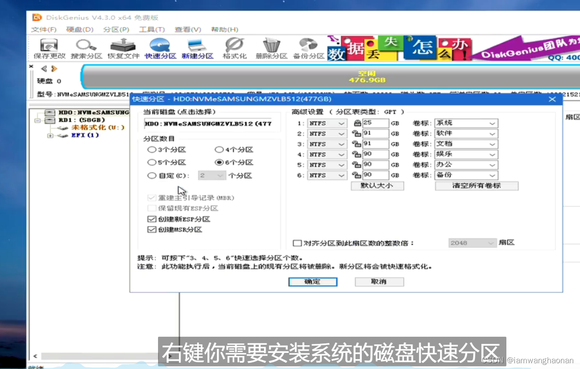The image size is (580, 369).
Task: Select the Quick Partition (快速分区) toolbar icon
Action: 160,49
